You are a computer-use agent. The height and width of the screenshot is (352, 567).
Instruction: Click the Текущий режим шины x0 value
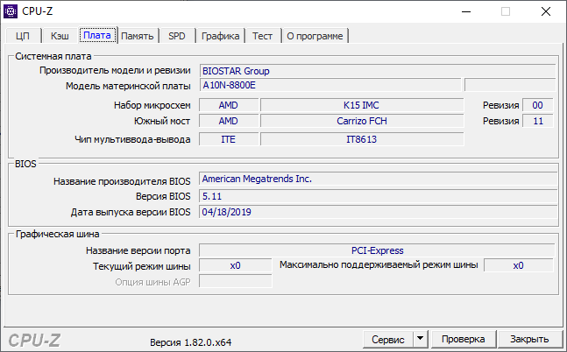point(236,265)
